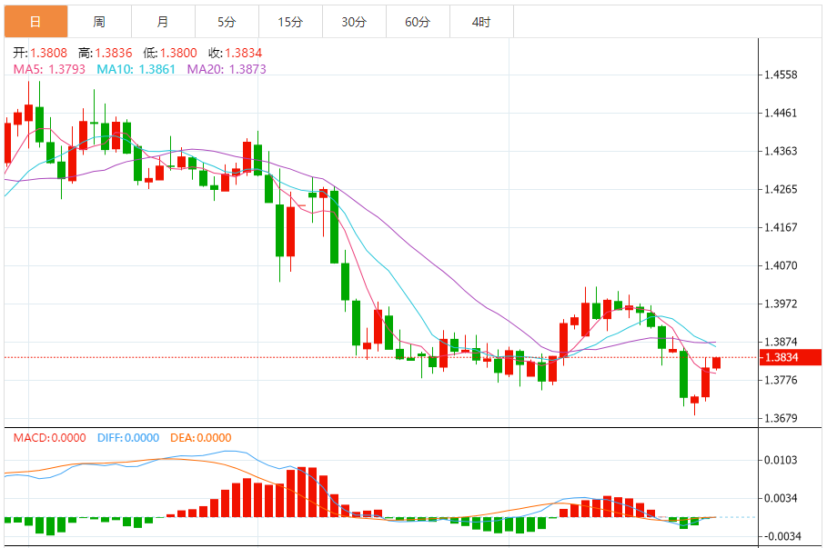
Task: Open the 15分 timeframe tab
Action: 290,22
